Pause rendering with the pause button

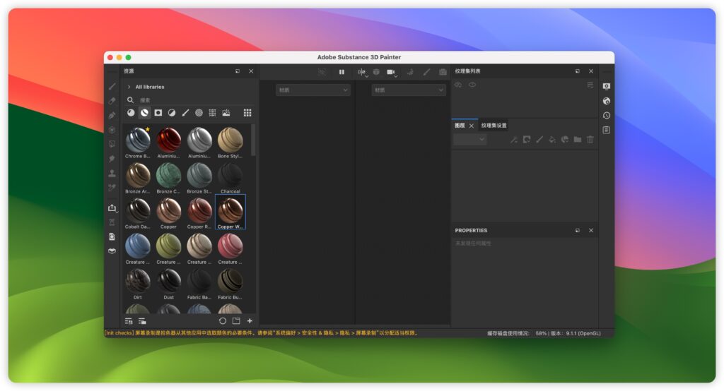pos(341,72)
